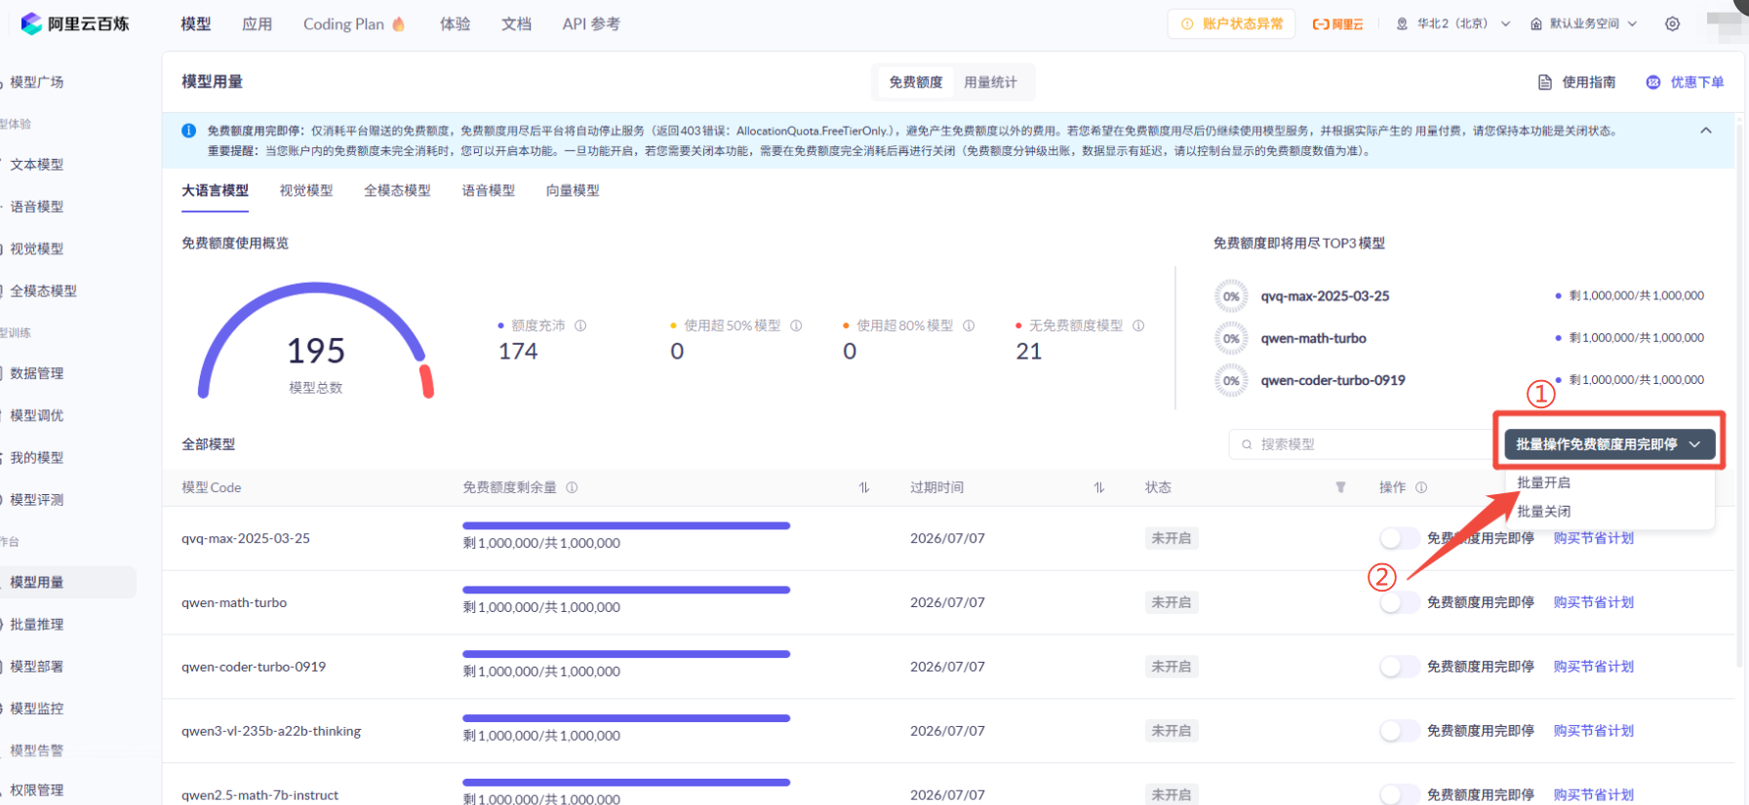
Task: Click 未开启 status tag for qvq-max-2025-03-25
Action: click(1171, 538)
